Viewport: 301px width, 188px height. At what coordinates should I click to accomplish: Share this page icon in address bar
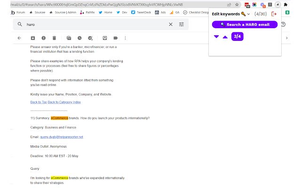pyautogui.click(x=229, y=5)
